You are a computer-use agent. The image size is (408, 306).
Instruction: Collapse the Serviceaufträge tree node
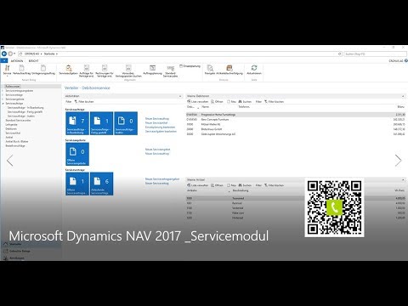[x=3, y=104]
